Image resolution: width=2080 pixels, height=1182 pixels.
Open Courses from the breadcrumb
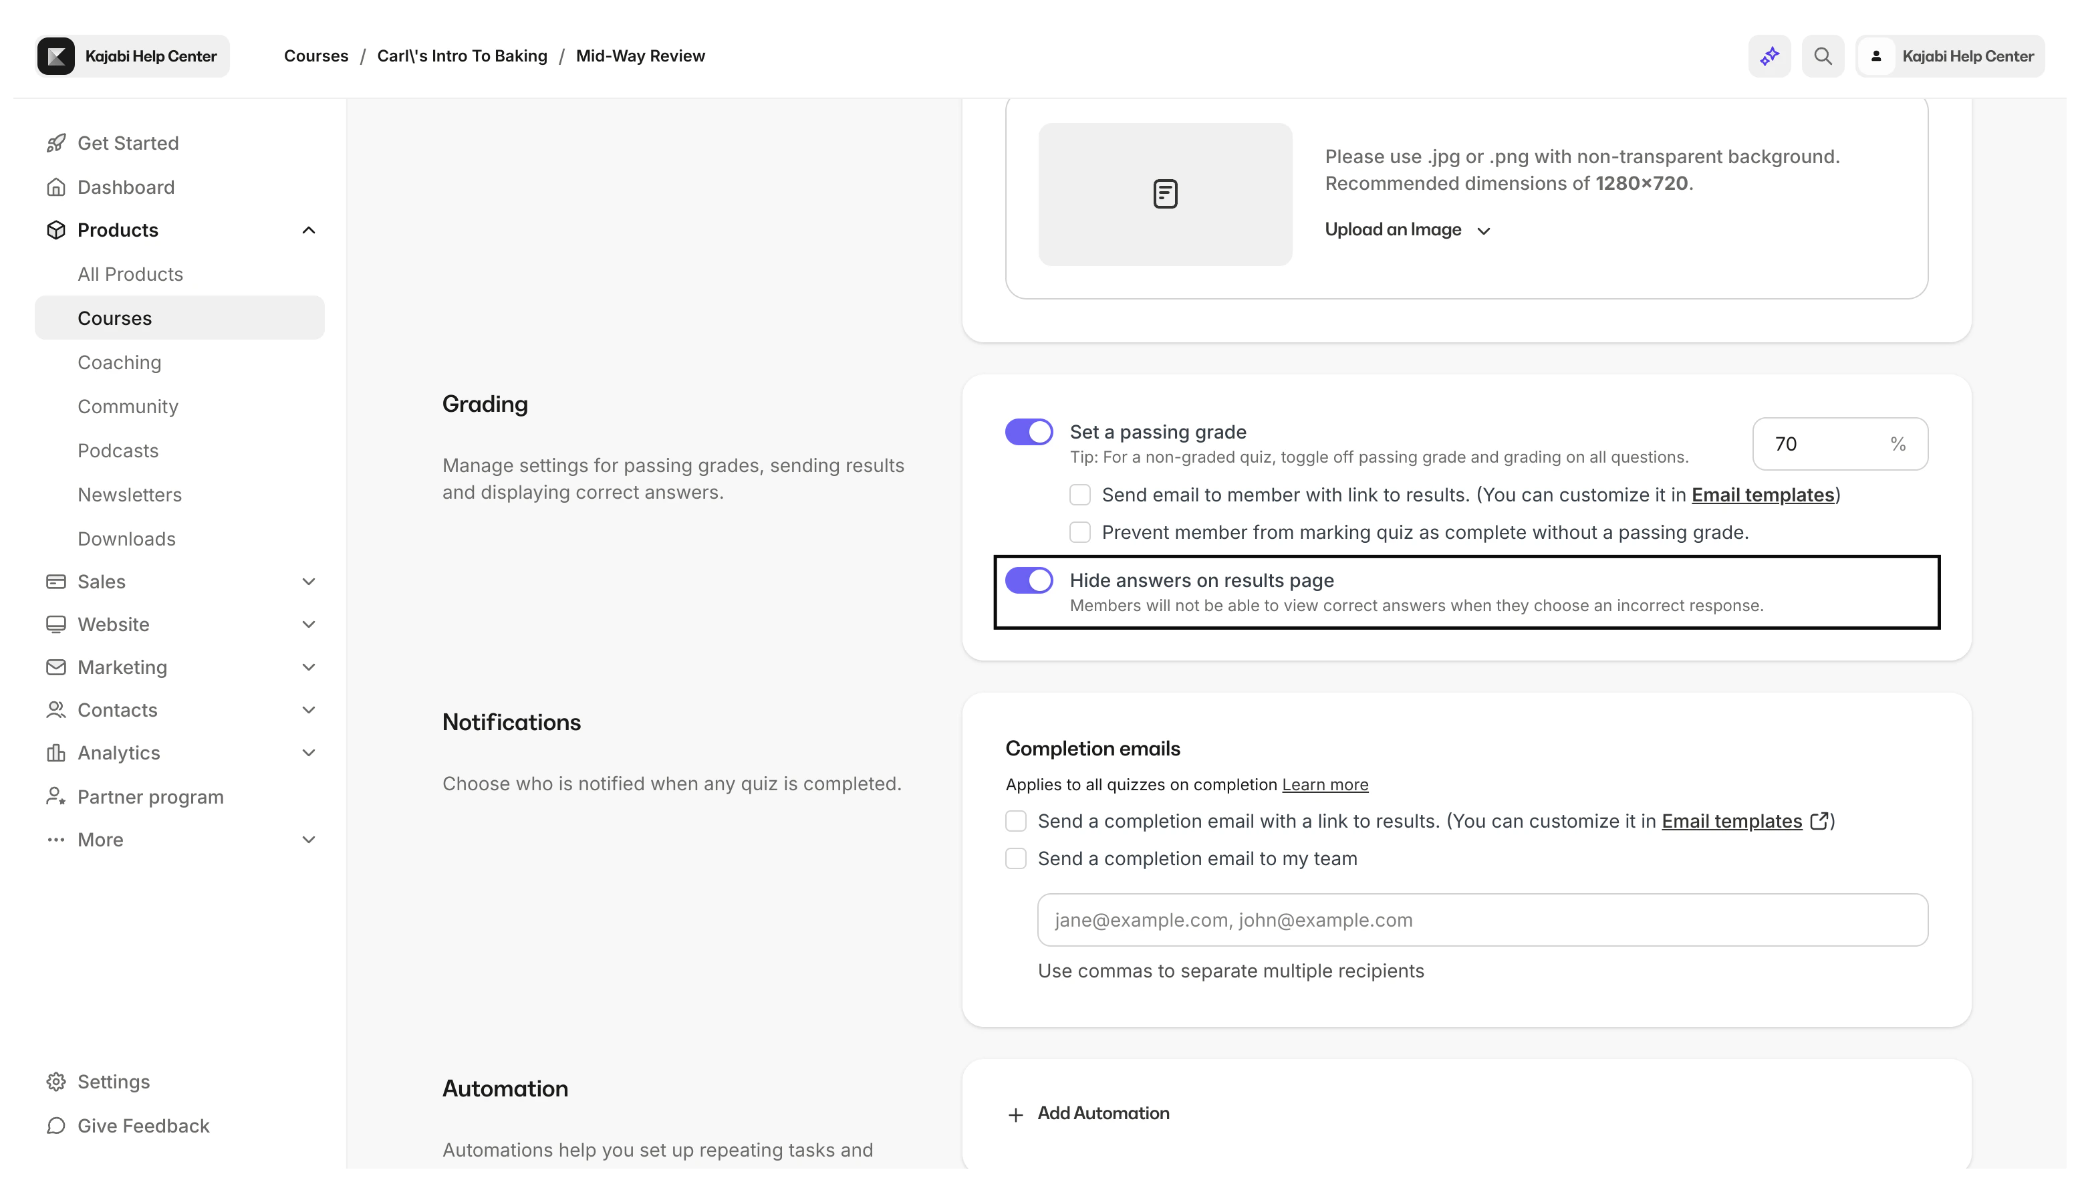tap(315, 55)
